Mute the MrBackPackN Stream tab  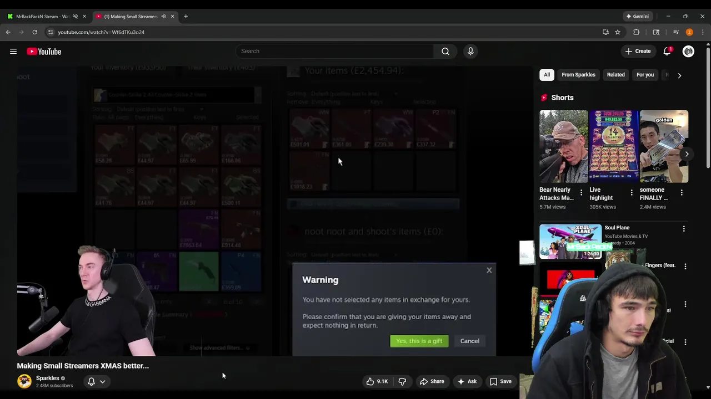click(76, 17)
